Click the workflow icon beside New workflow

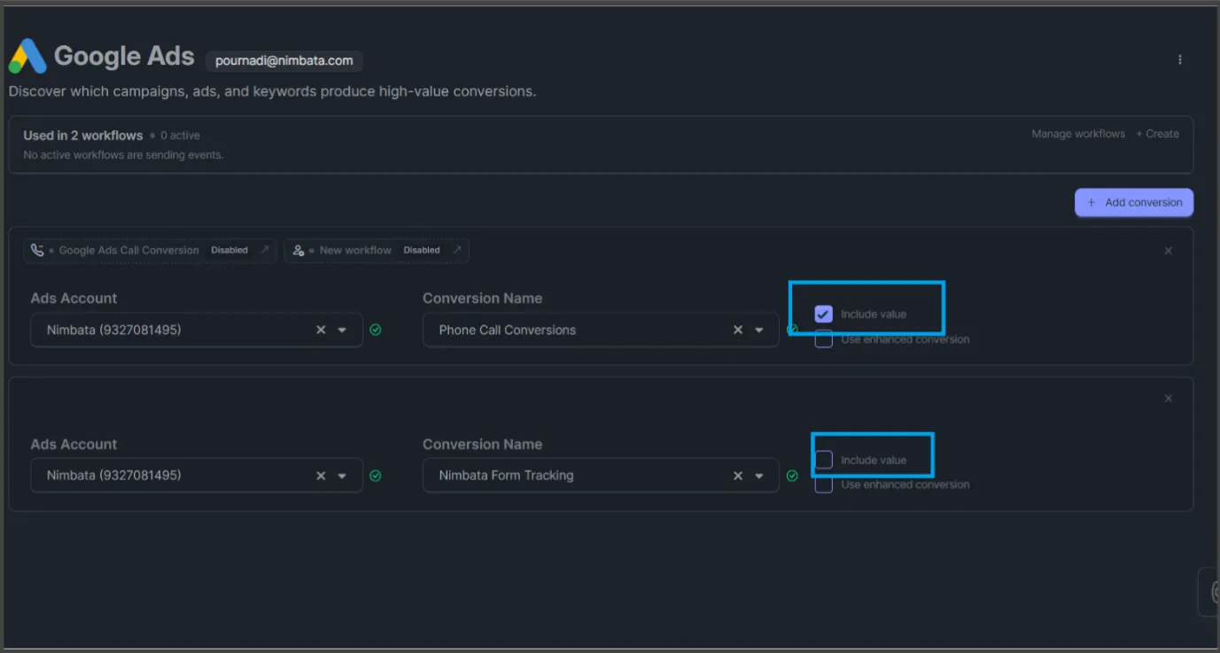[299, 250]
